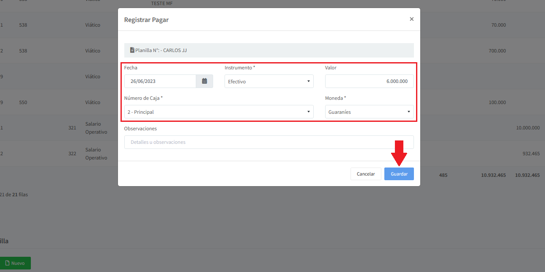Click the document icon next to Planilla N°
Viewport: 545px width, 272px height.
coord(132,50)
